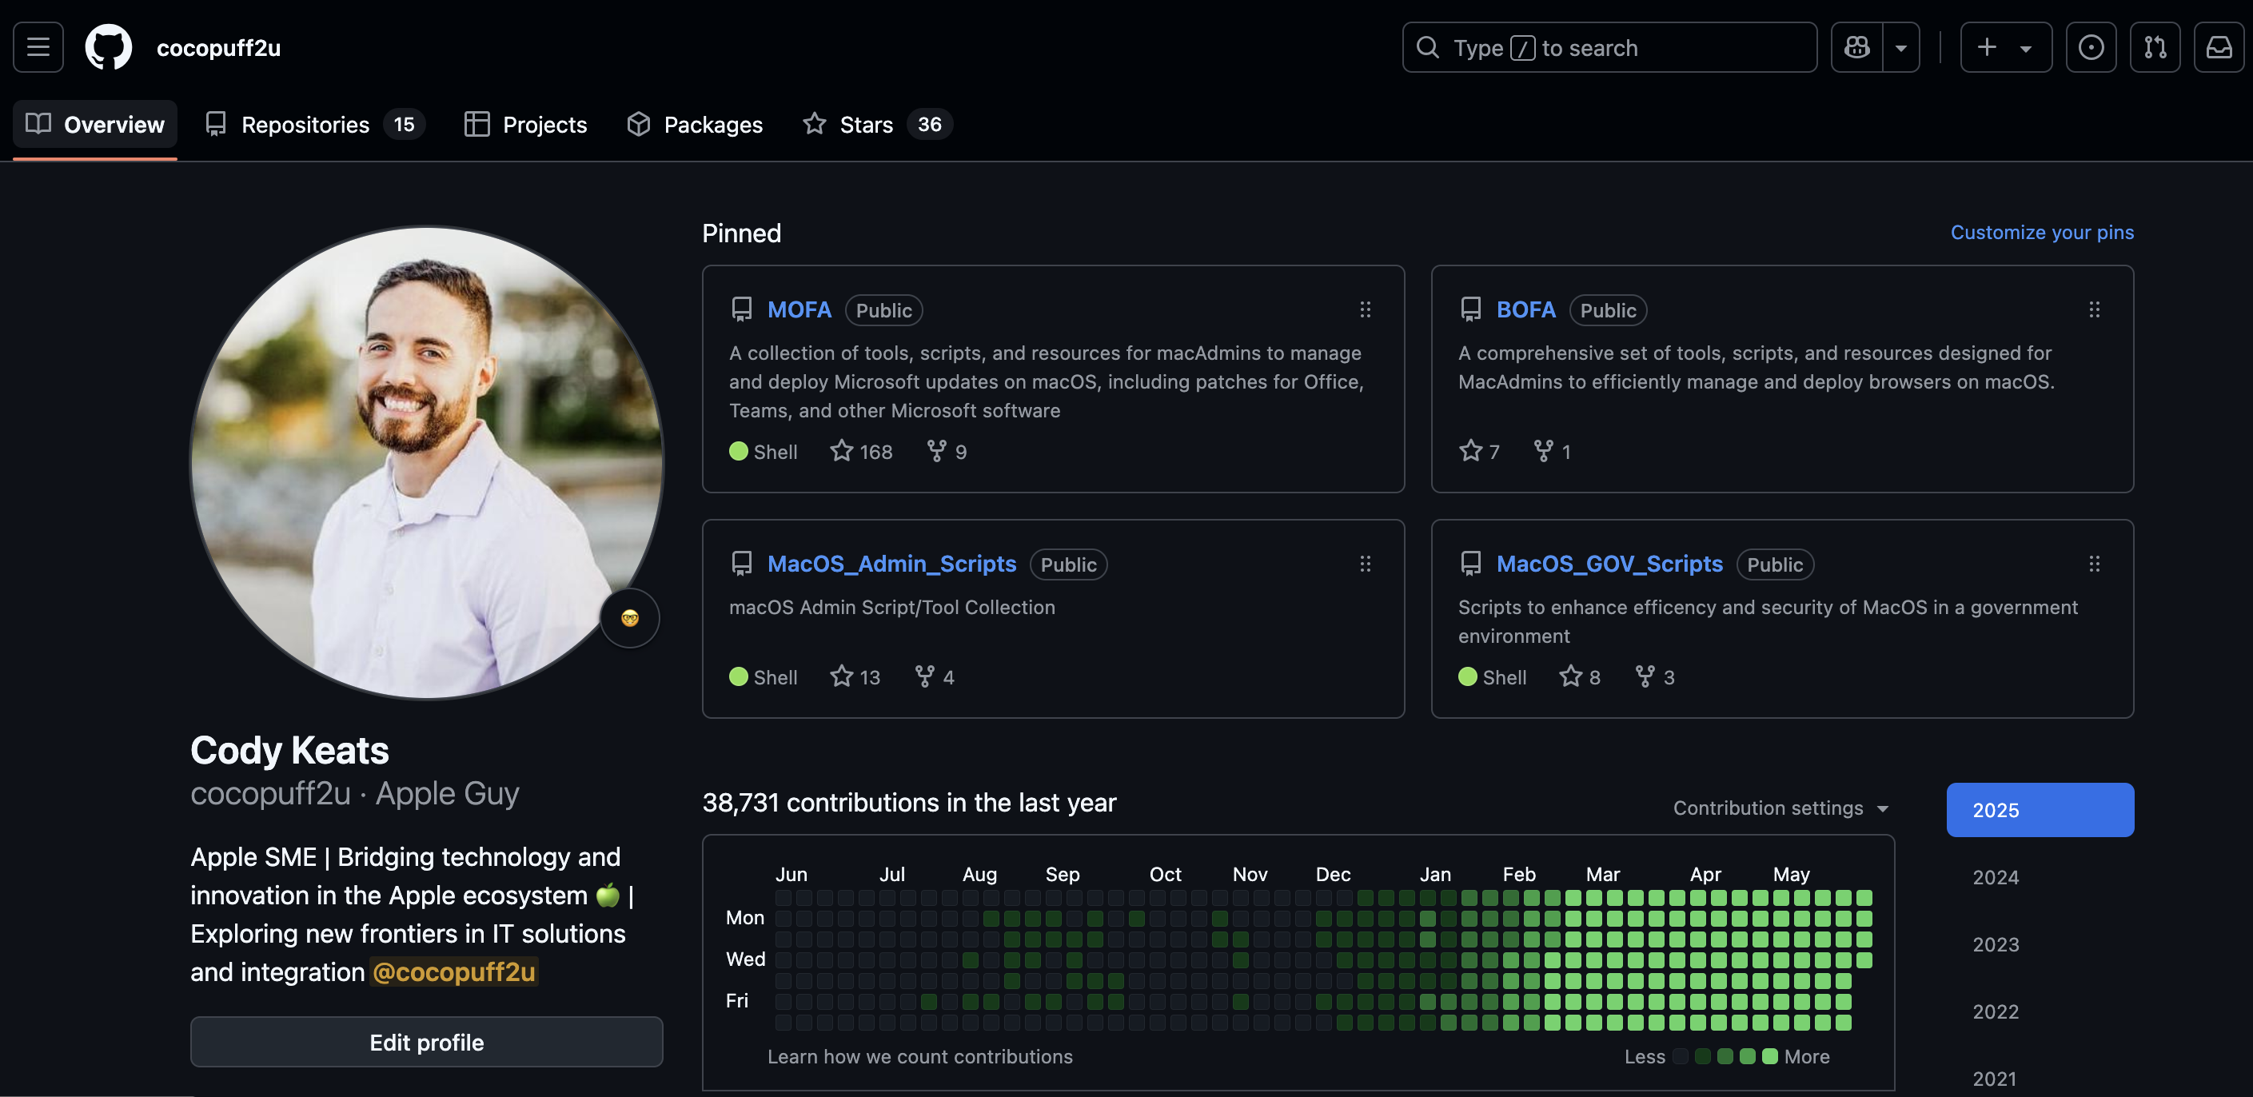Open the hamburger navigation menu
This screenshot has width=2253, height=1097.
click(38, 47)
